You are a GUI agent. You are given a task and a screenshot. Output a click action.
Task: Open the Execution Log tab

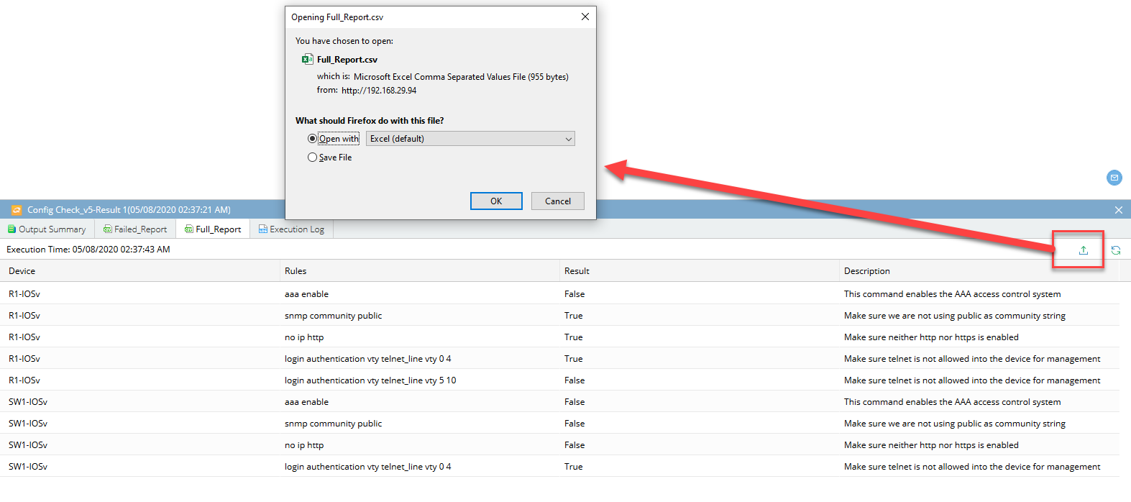(291, 229)
